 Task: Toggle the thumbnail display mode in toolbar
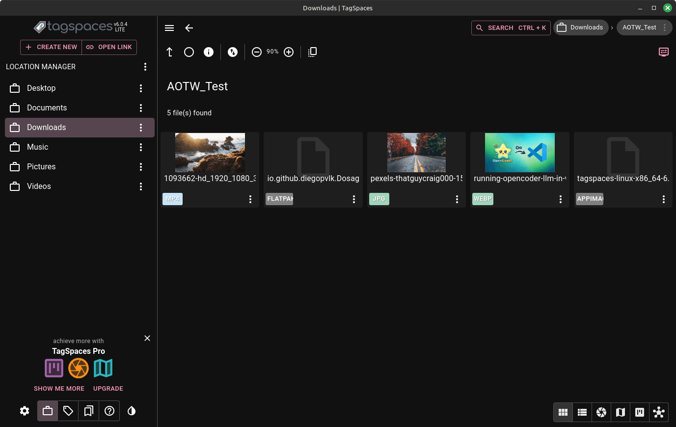[312, 52]
